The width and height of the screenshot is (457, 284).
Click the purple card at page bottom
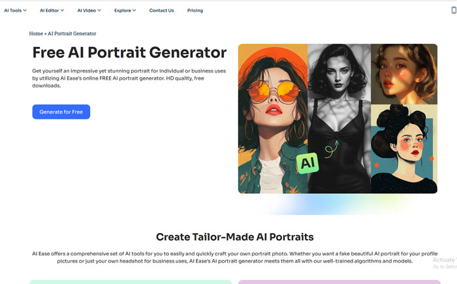pyautogui.click(x=339, y=282)
